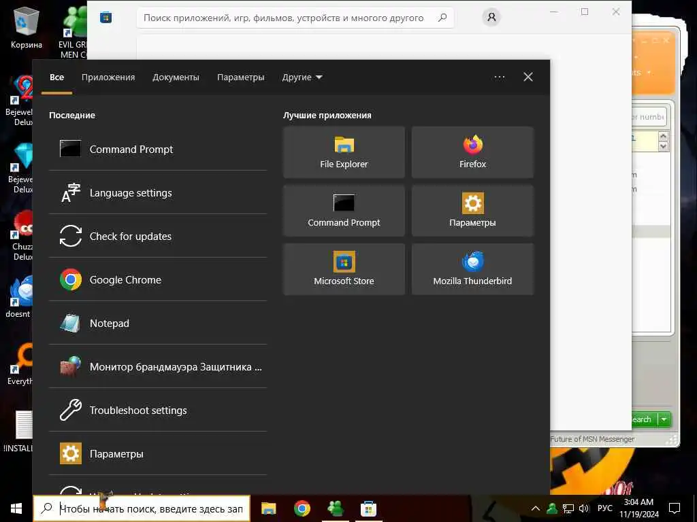
Task: Click the Messenger icon in system tray
Action: pos(551,508)
